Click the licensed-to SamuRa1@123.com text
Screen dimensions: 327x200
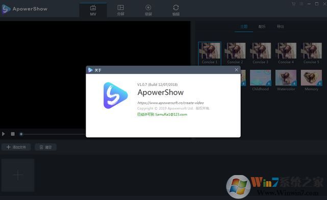point(162,115)
